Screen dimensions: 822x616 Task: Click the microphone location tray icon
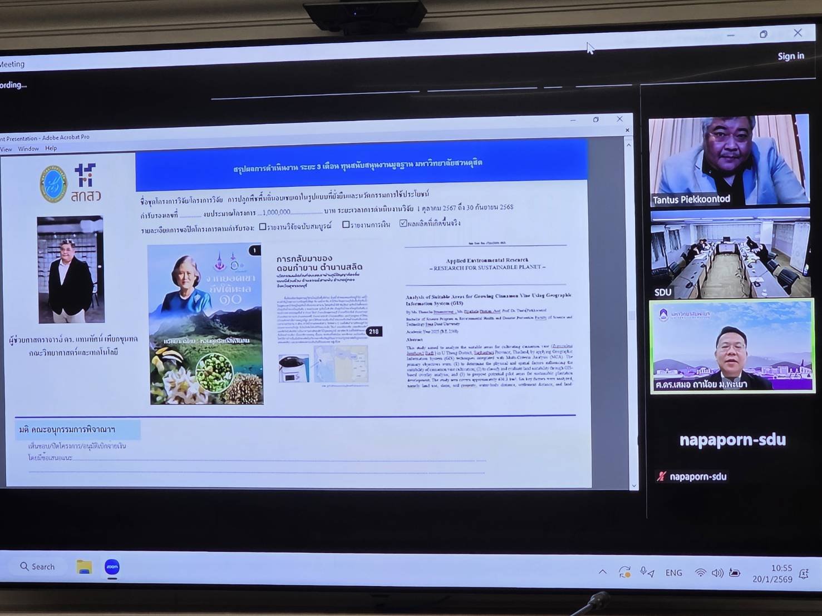pos(647,572)
